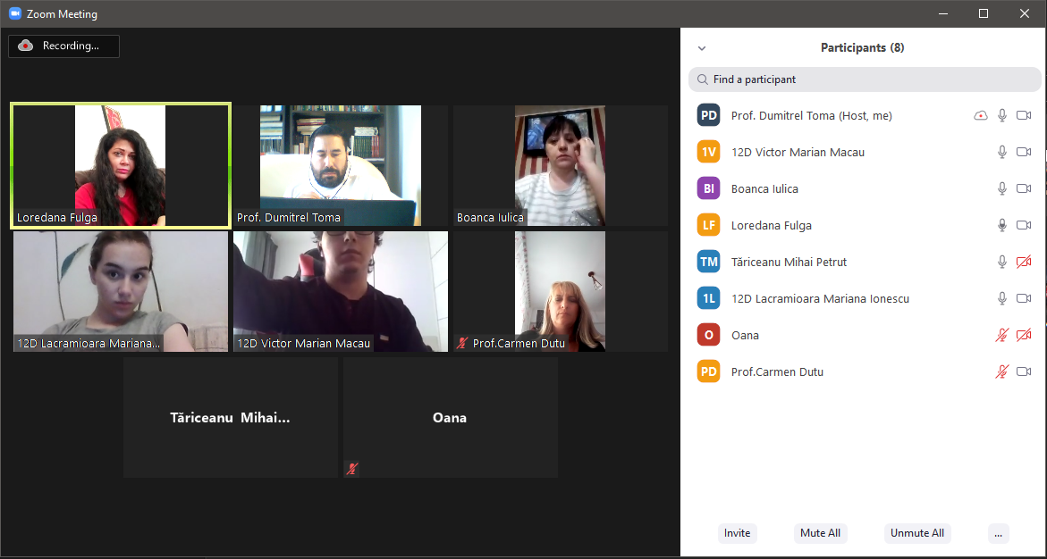Toggle the camera icon for Prof. Dumitrel Toma
This screenshot has width=1047, height=559.
(1024, 115)
